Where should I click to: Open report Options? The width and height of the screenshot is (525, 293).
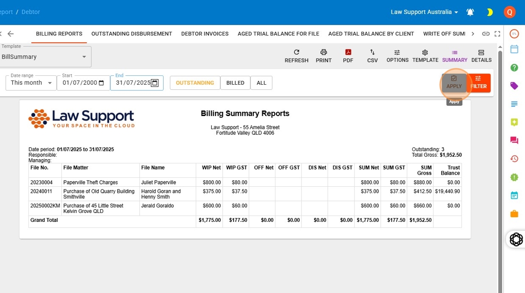coord(397,56)
